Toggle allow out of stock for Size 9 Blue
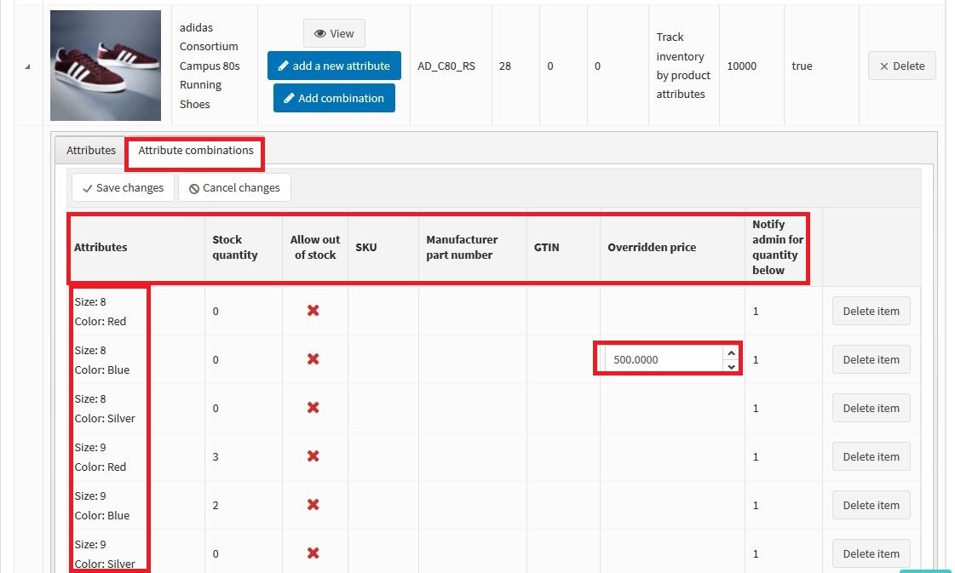The image size is (955, 573). pyautogui.click(x=313, y=505)
